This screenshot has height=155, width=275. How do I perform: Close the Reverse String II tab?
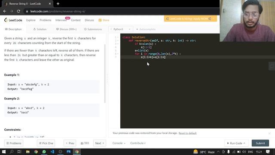50,4
